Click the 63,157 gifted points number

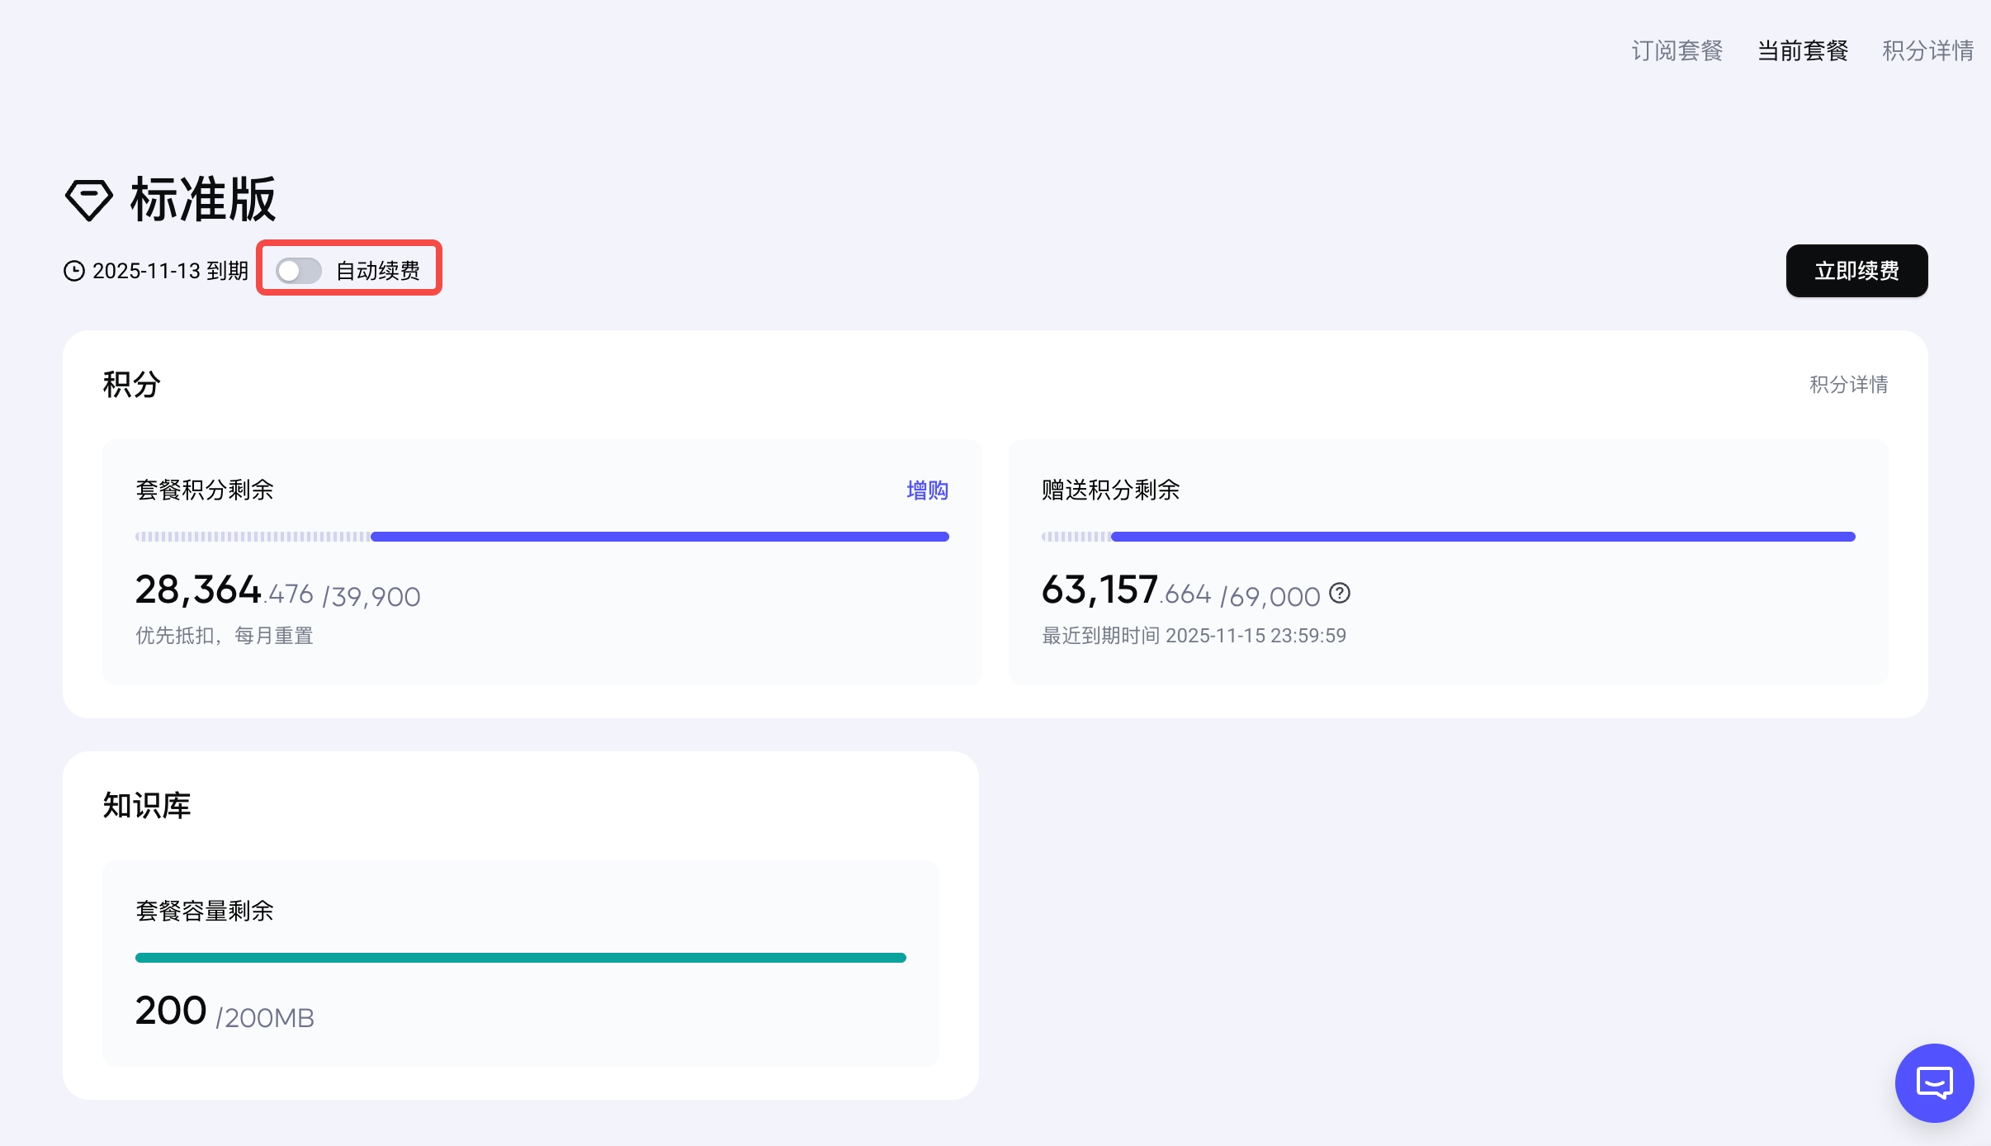[1100, 590]
